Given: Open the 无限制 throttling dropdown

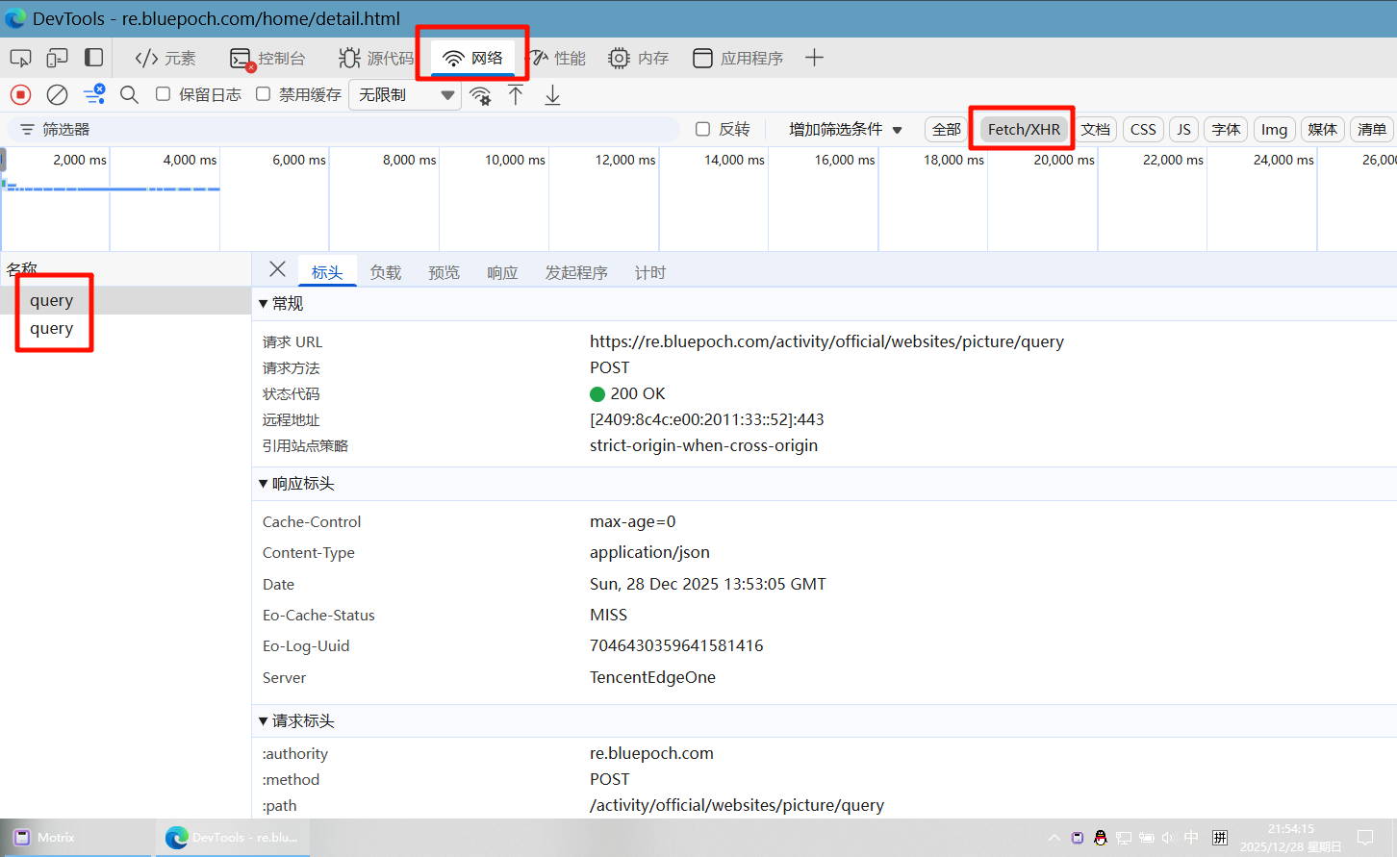Looking at the screenshot, I should (405, 94).
